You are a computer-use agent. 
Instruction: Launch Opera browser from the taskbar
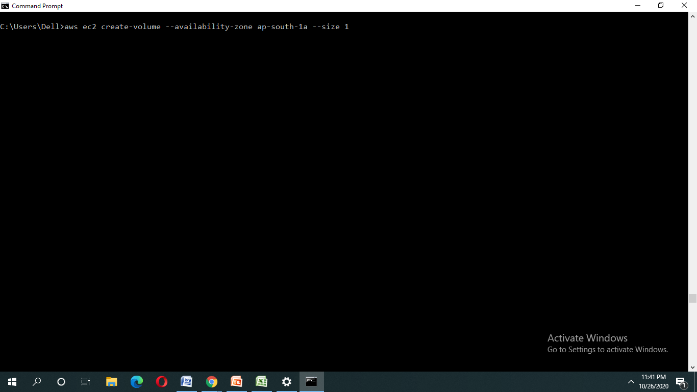[x=161, y=381]
